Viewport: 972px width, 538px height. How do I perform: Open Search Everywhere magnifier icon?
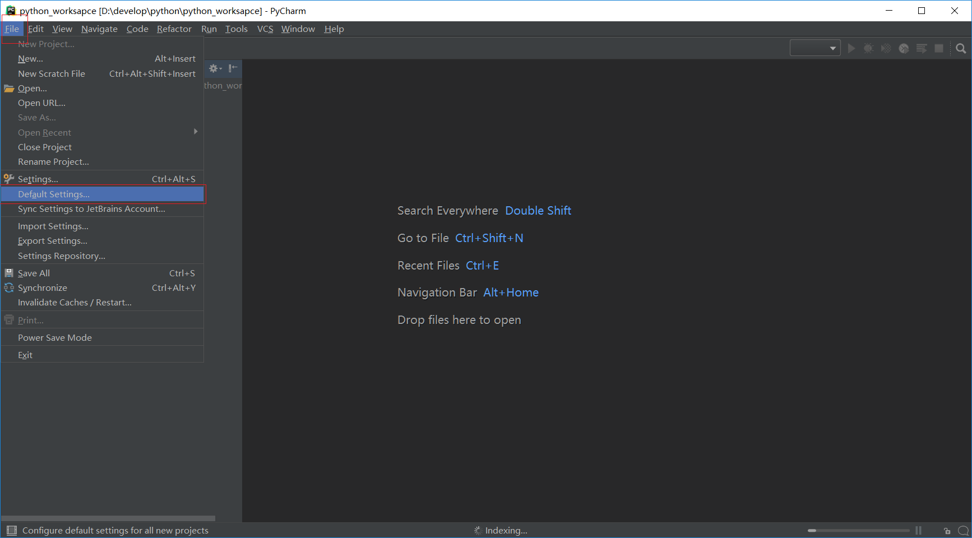coord(961,48)
